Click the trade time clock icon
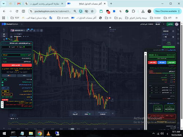This screenshot has height=137, width=183. [x=173, y=31]
